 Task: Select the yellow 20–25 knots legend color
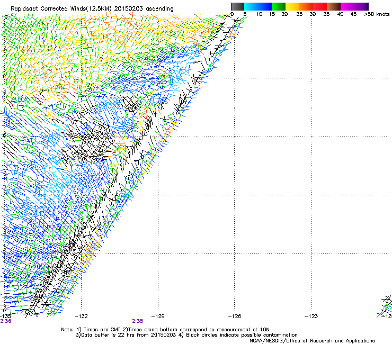click(292, 6)
